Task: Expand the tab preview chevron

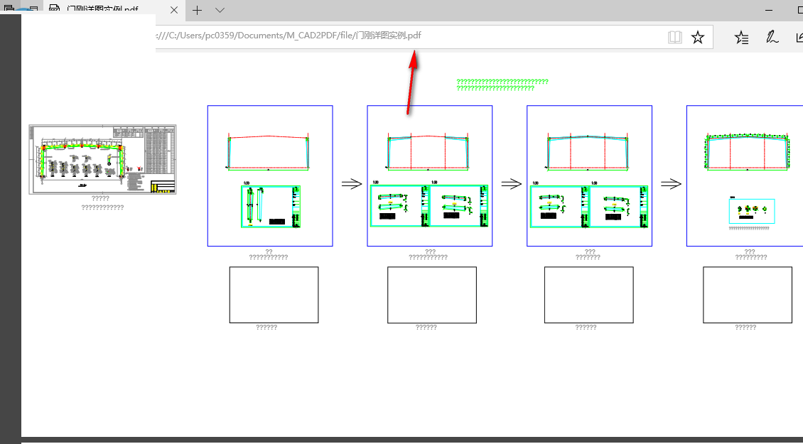Action: pos(220,11)
